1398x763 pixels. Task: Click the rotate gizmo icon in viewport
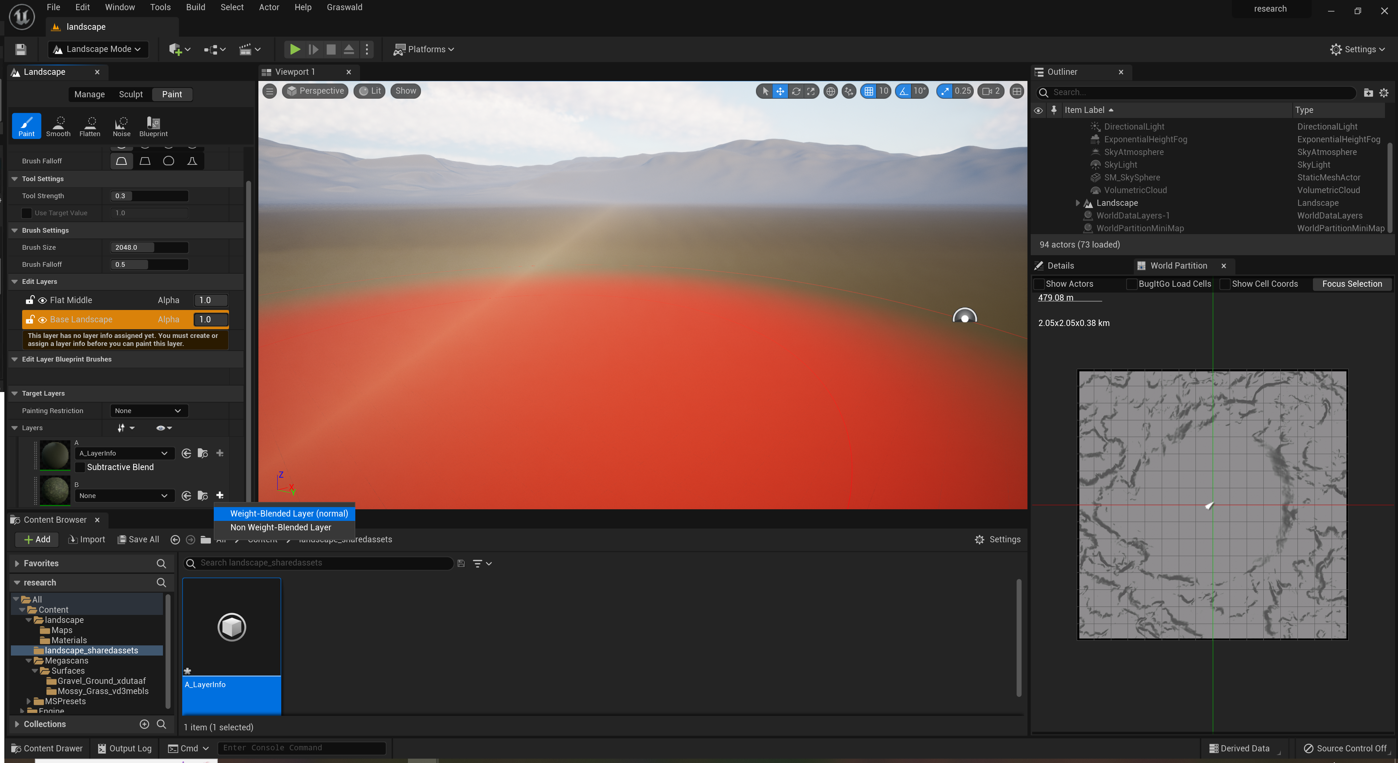pos(796,91)
